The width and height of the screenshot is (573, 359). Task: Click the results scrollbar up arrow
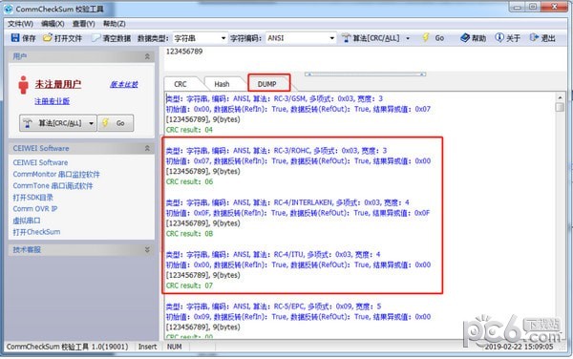point(560,97)
